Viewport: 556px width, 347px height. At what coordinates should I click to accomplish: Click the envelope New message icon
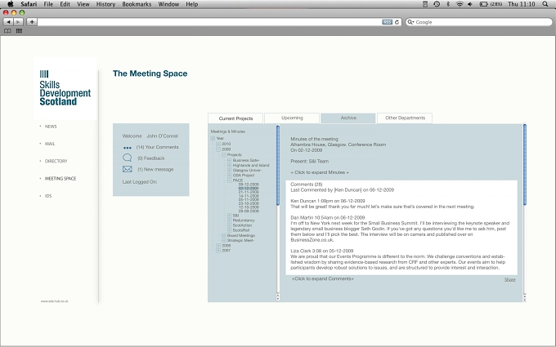coord(128,169)
